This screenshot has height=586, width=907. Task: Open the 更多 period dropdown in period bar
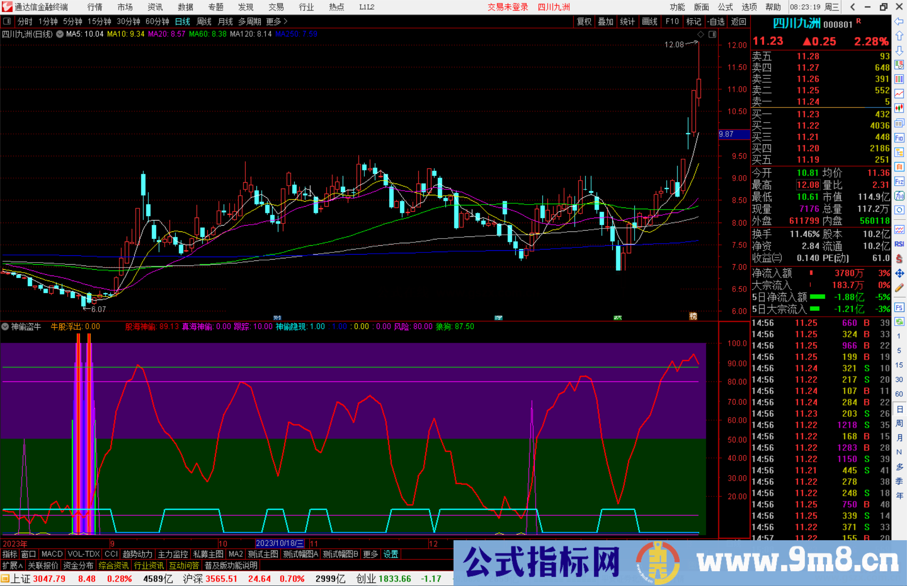point(274,21)
